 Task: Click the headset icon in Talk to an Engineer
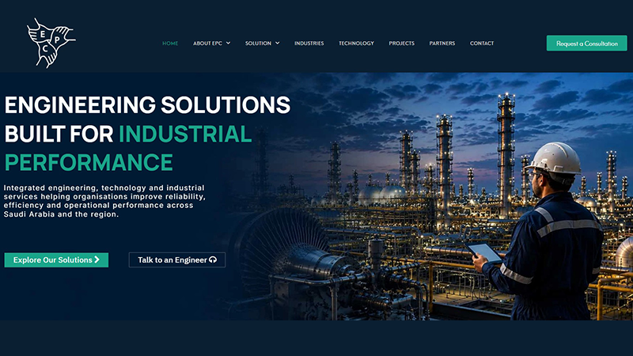pyautogui.click(x=213, y=259)
